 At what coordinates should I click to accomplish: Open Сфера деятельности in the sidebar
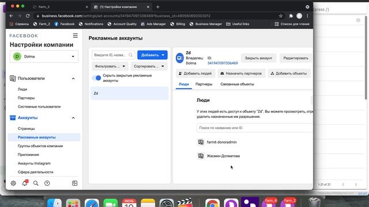35,172
